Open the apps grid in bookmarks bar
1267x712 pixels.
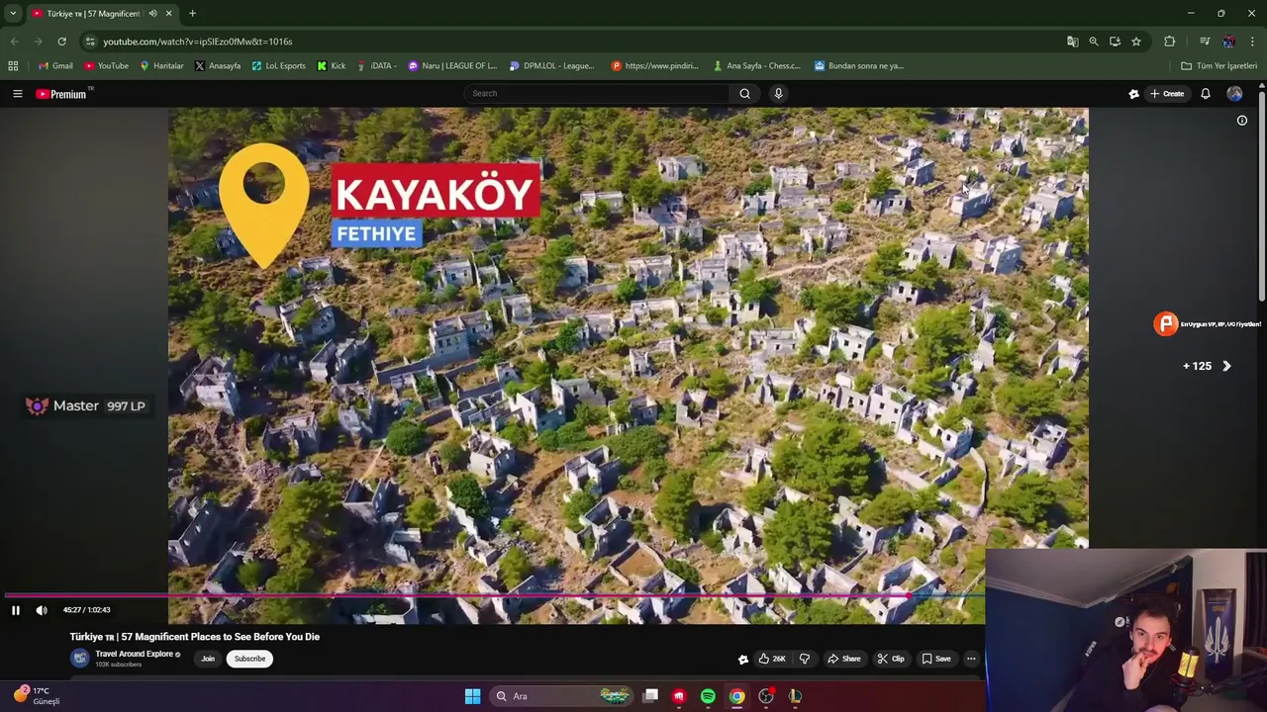[13, 66]
